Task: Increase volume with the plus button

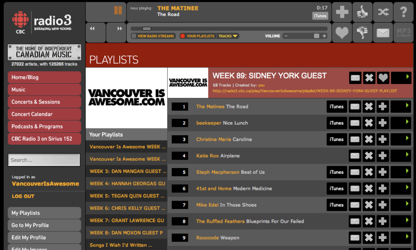Action: pyautogui.click(x=324, y=36)
